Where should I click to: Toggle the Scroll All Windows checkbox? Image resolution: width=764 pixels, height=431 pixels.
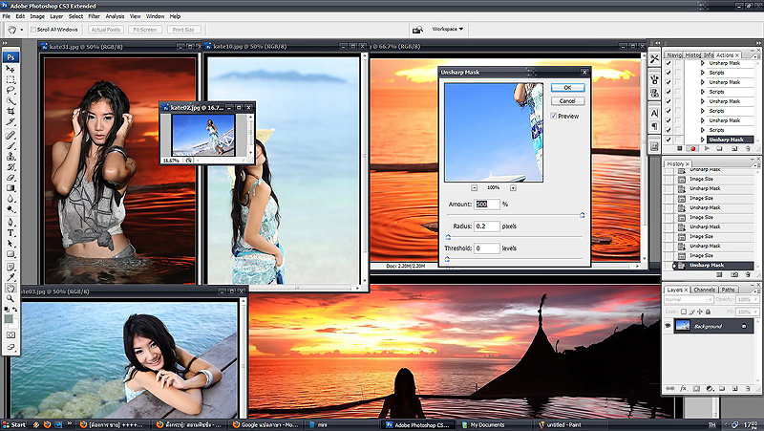tap(33, 30)
